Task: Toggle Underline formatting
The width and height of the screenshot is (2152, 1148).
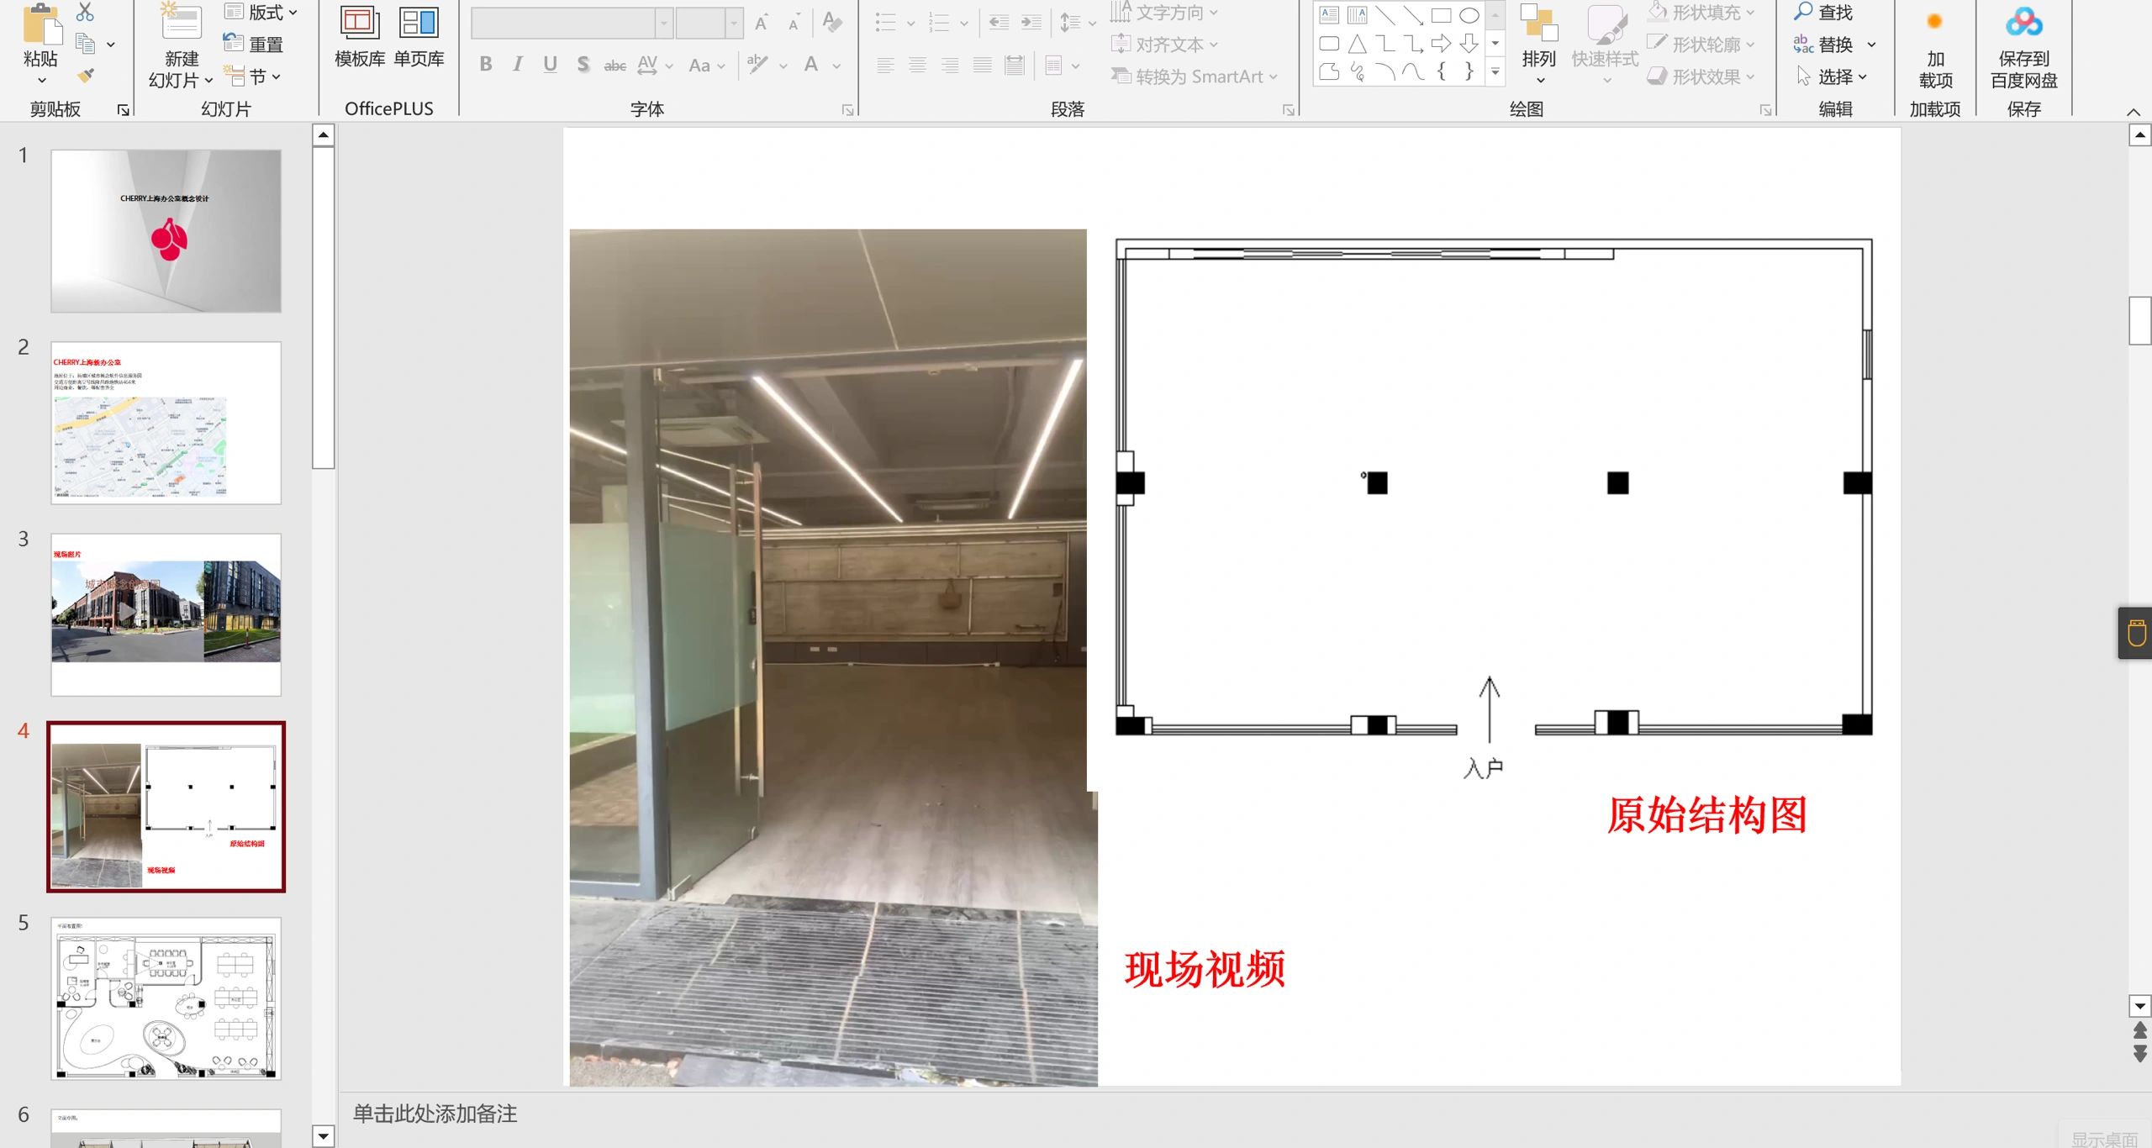Action: tap(550, 65)
